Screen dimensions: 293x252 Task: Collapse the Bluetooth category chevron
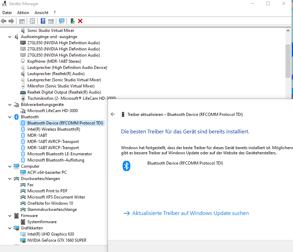pos(10,117)
